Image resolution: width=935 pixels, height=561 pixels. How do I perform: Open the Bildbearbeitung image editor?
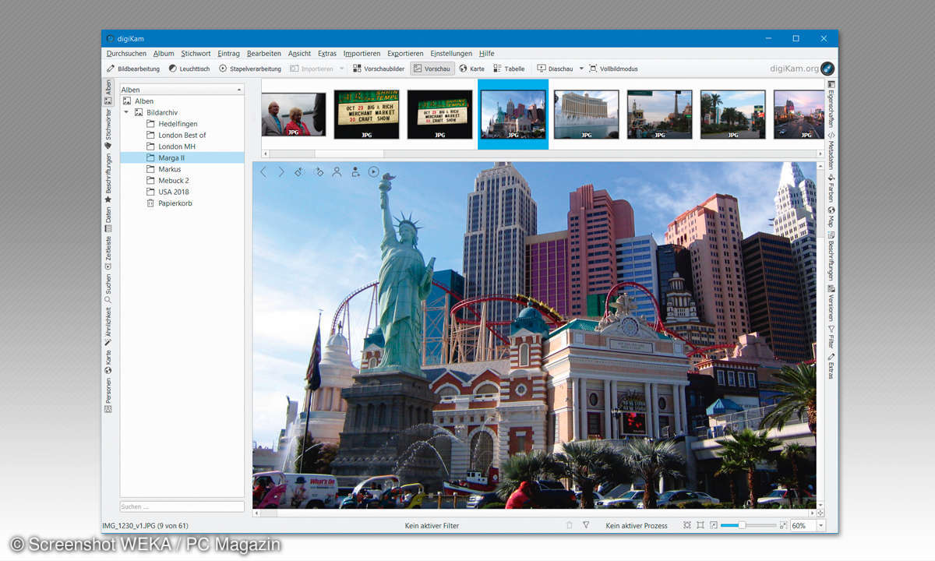[133, 69]
